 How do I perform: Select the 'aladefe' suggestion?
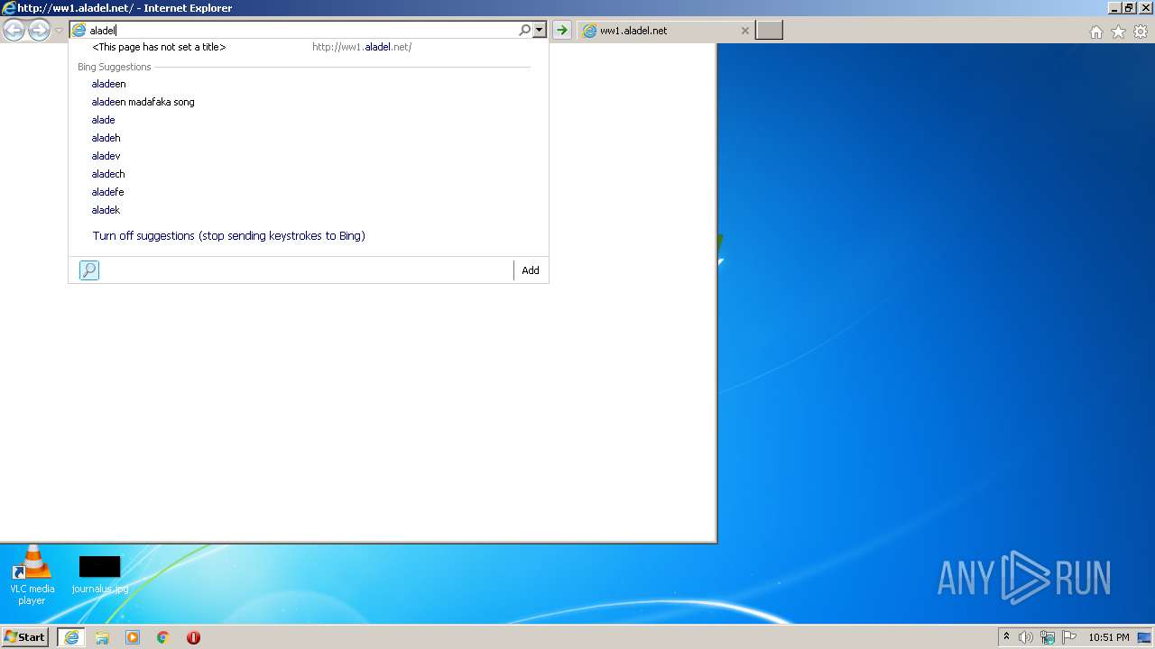click(x=107, y=192)
